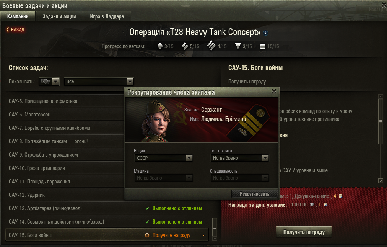Select the single diamond branch icon 3/15

[x=160, y=46]
